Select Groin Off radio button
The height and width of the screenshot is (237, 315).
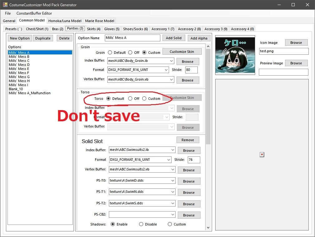130,53
